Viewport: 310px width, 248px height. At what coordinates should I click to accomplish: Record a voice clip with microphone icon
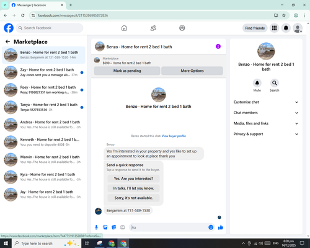pyautogui.click(x=96, y=228)
